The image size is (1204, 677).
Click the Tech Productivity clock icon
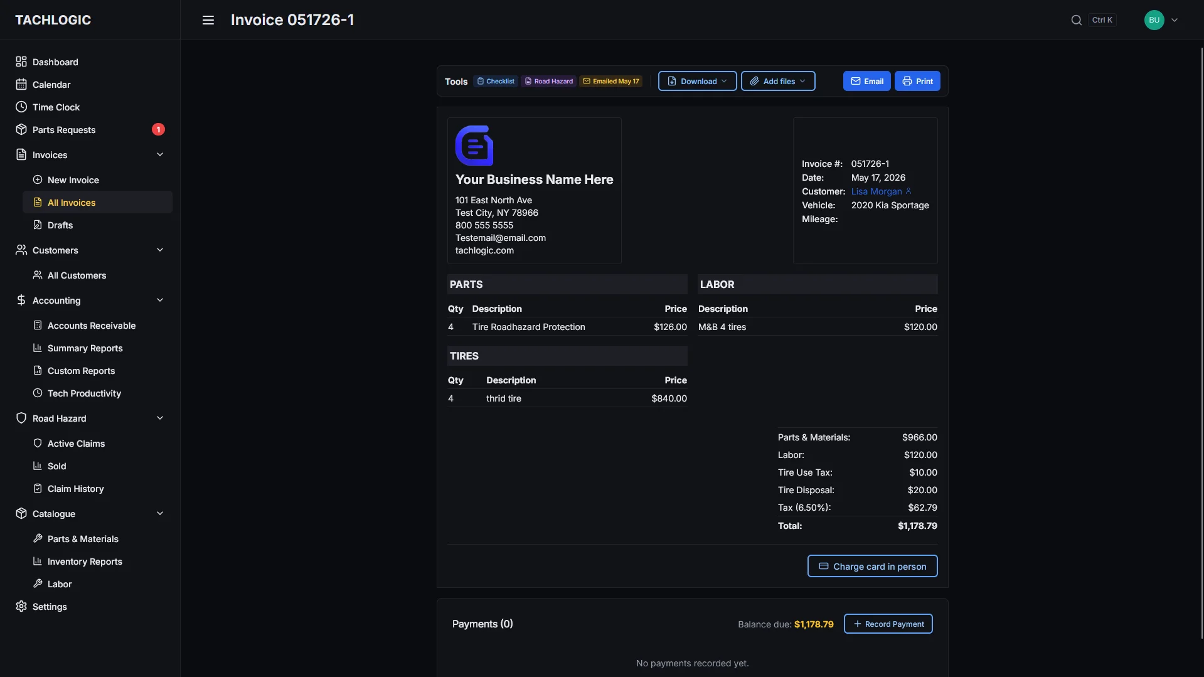coord(38,393)
